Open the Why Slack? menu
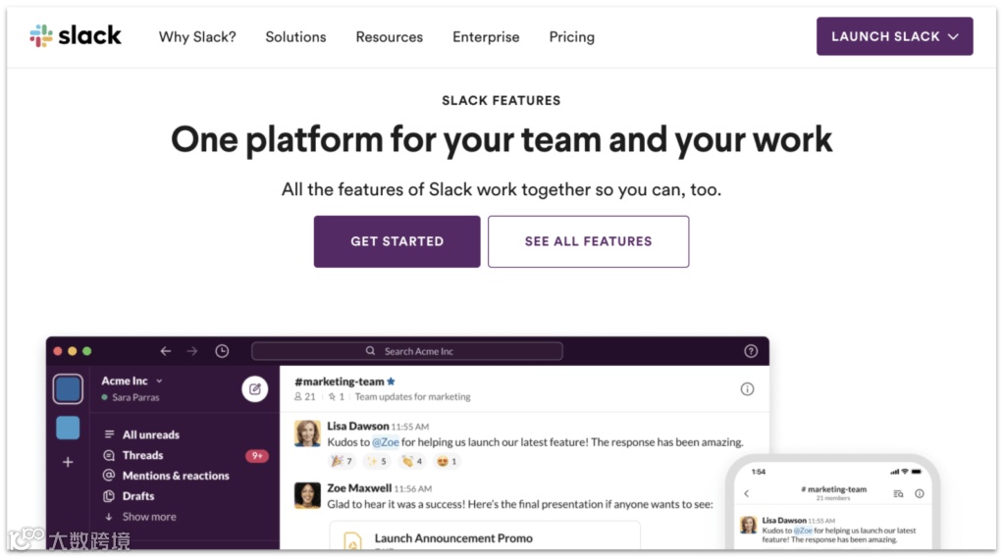Screen dimensions: 1005x559 [x=197, y=37]
